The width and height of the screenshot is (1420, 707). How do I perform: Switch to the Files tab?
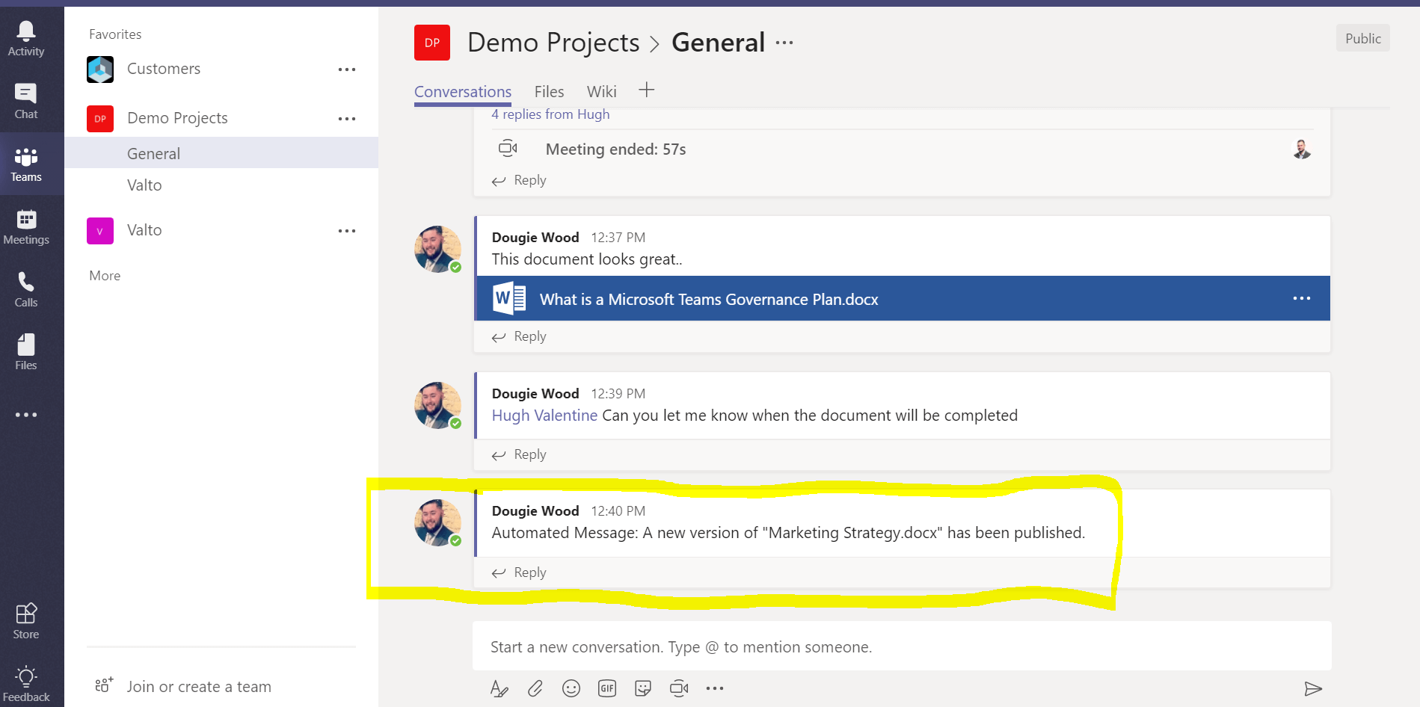[x=549, y=92]
